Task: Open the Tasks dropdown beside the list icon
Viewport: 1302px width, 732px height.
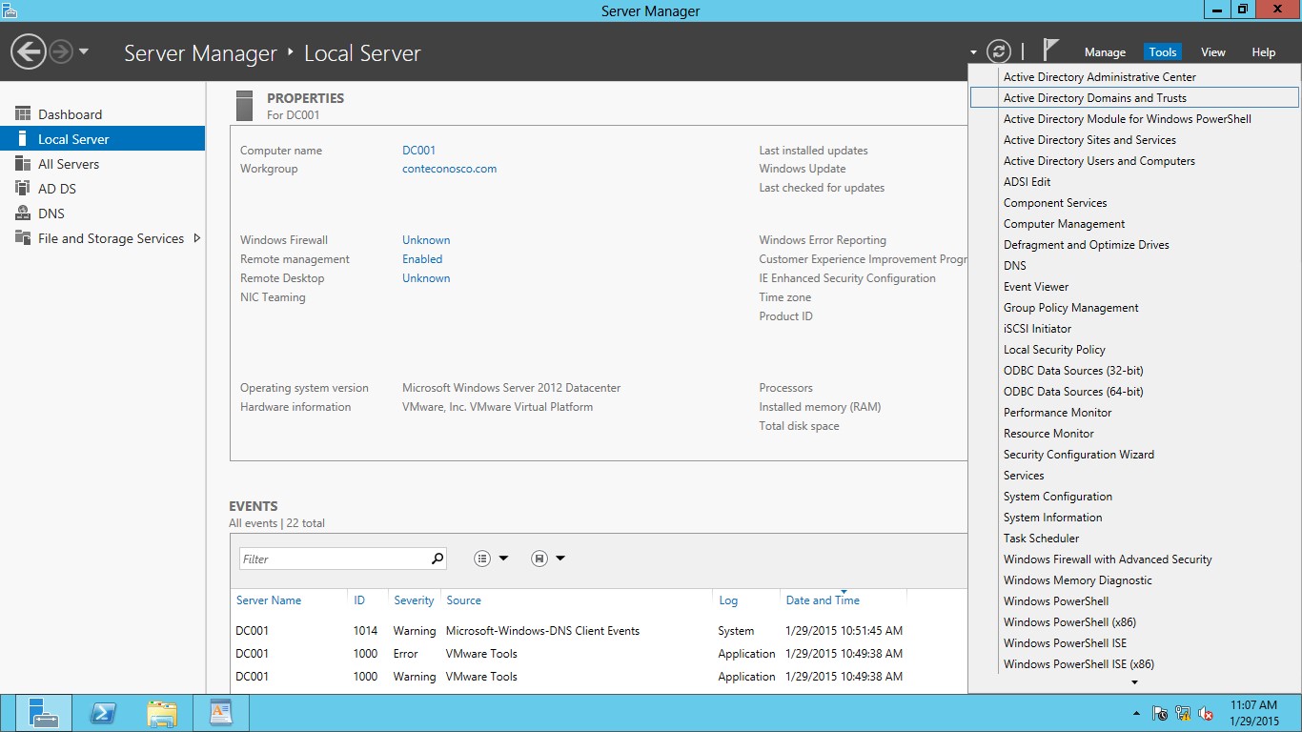Action: pos(505,558)
